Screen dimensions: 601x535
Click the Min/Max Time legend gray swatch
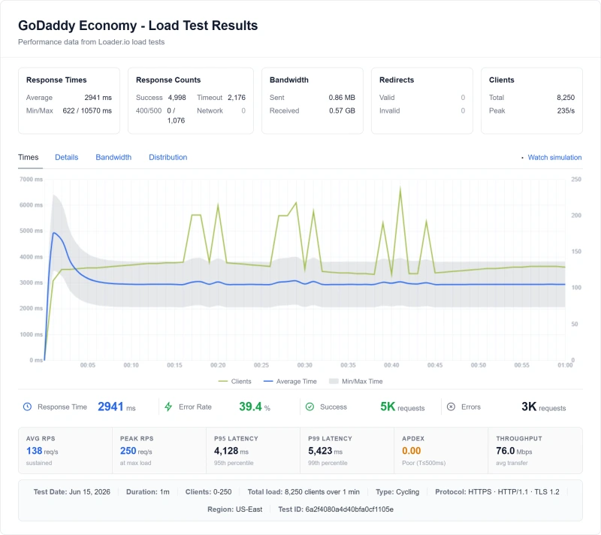pos(334,381)
